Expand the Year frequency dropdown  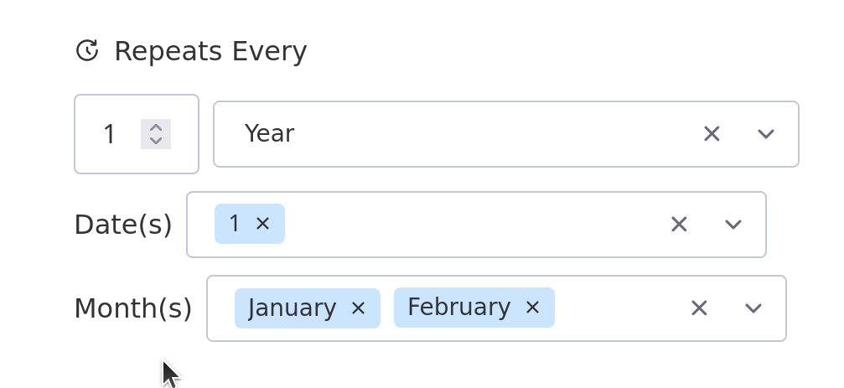click(766, 134)
